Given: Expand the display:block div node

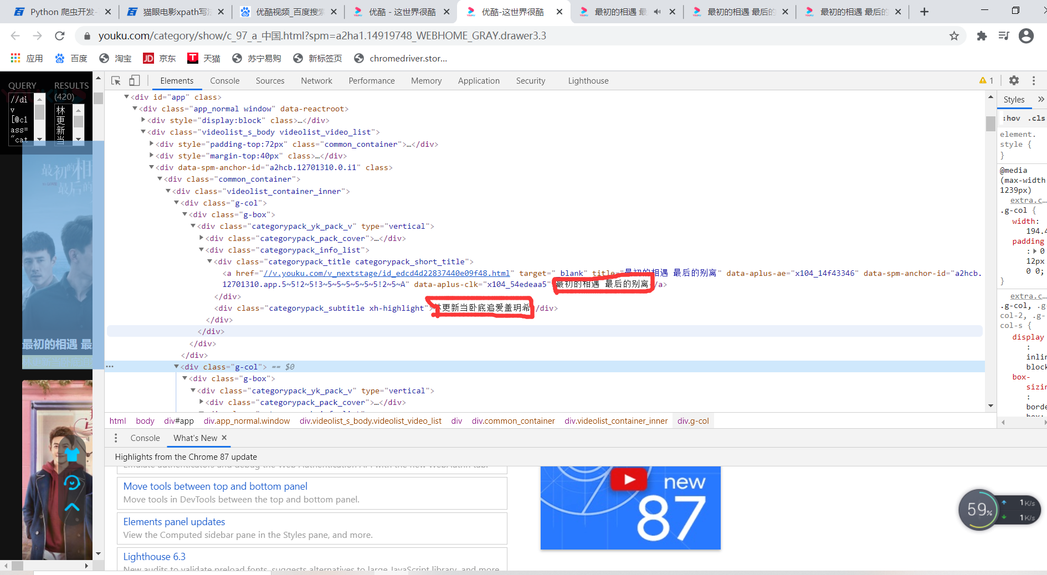Looking at the screenshot, I should 143,120.
